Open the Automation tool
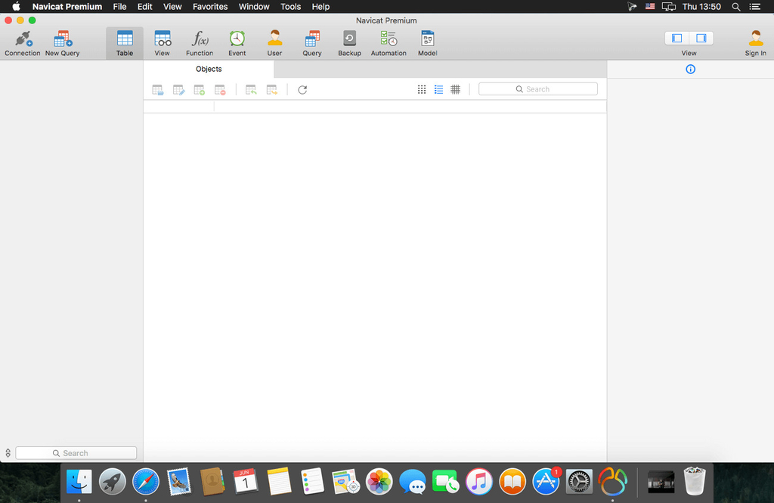The image size is (774, 503). 389,42
